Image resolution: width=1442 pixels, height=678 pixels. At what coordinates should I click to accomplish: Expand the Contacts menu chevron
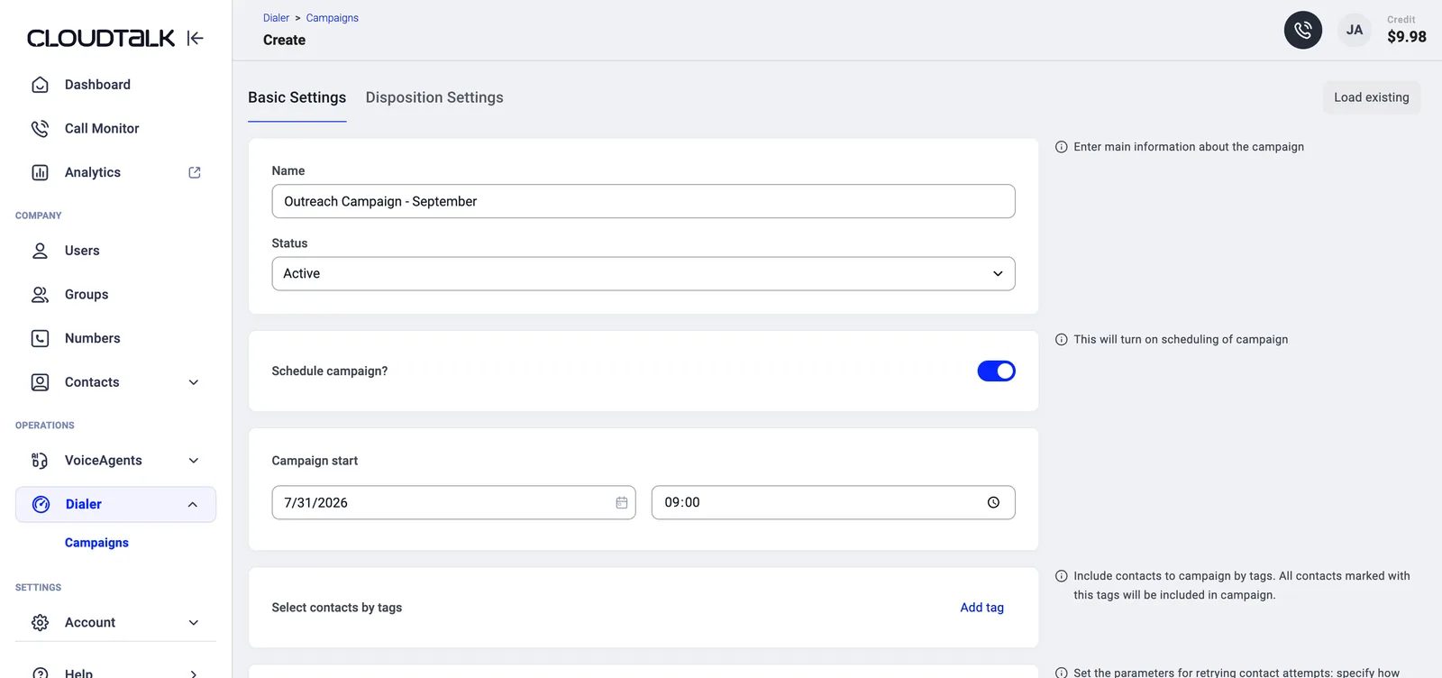tap(194, 382)
